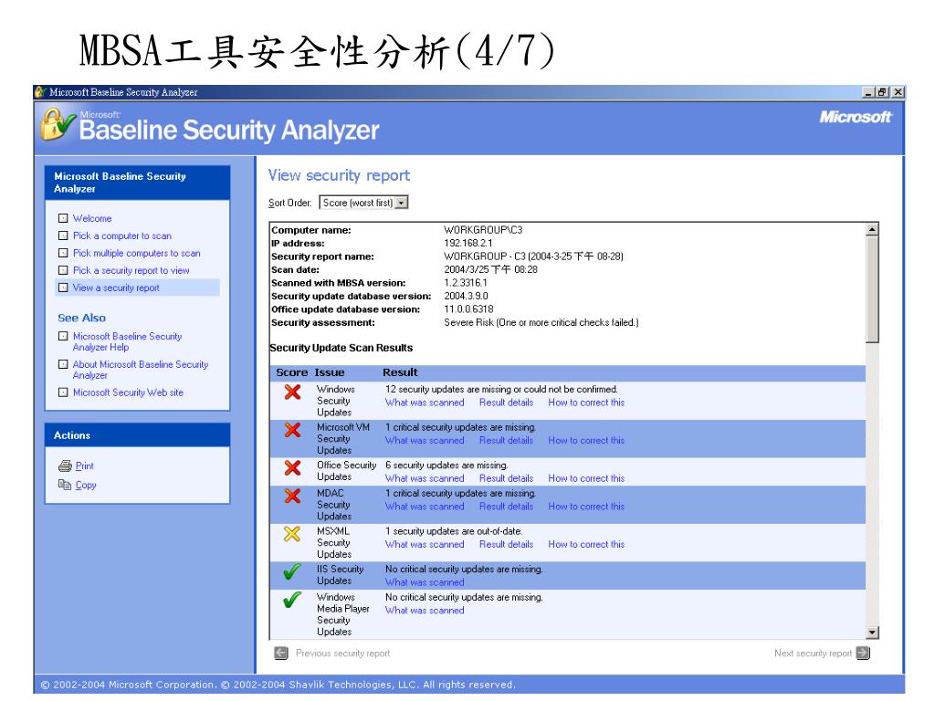Open Result details for MSXML Security Updates
Viewport: 935px width, 701px height.
[506, 544]
